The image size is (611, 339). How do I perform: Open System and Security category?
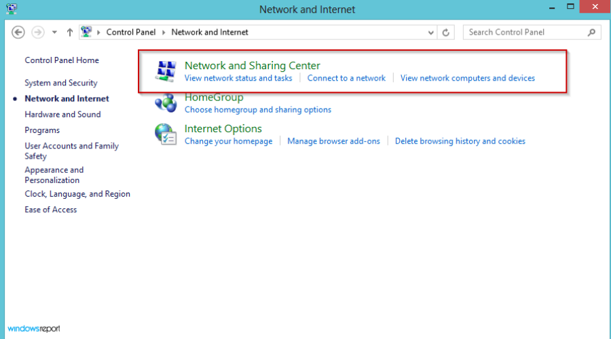61,83
